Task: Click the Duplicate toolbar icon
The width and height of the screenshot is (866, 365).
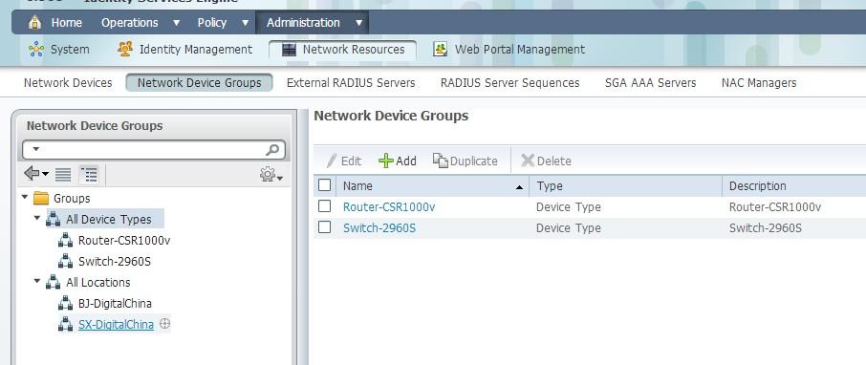Action: click(x=441, y=161)
